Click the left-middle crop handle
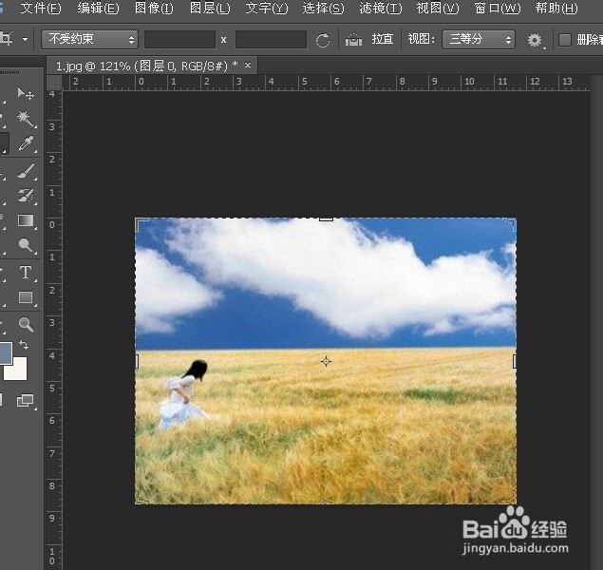This screenshot has width=603, height=570. (137, 361)
